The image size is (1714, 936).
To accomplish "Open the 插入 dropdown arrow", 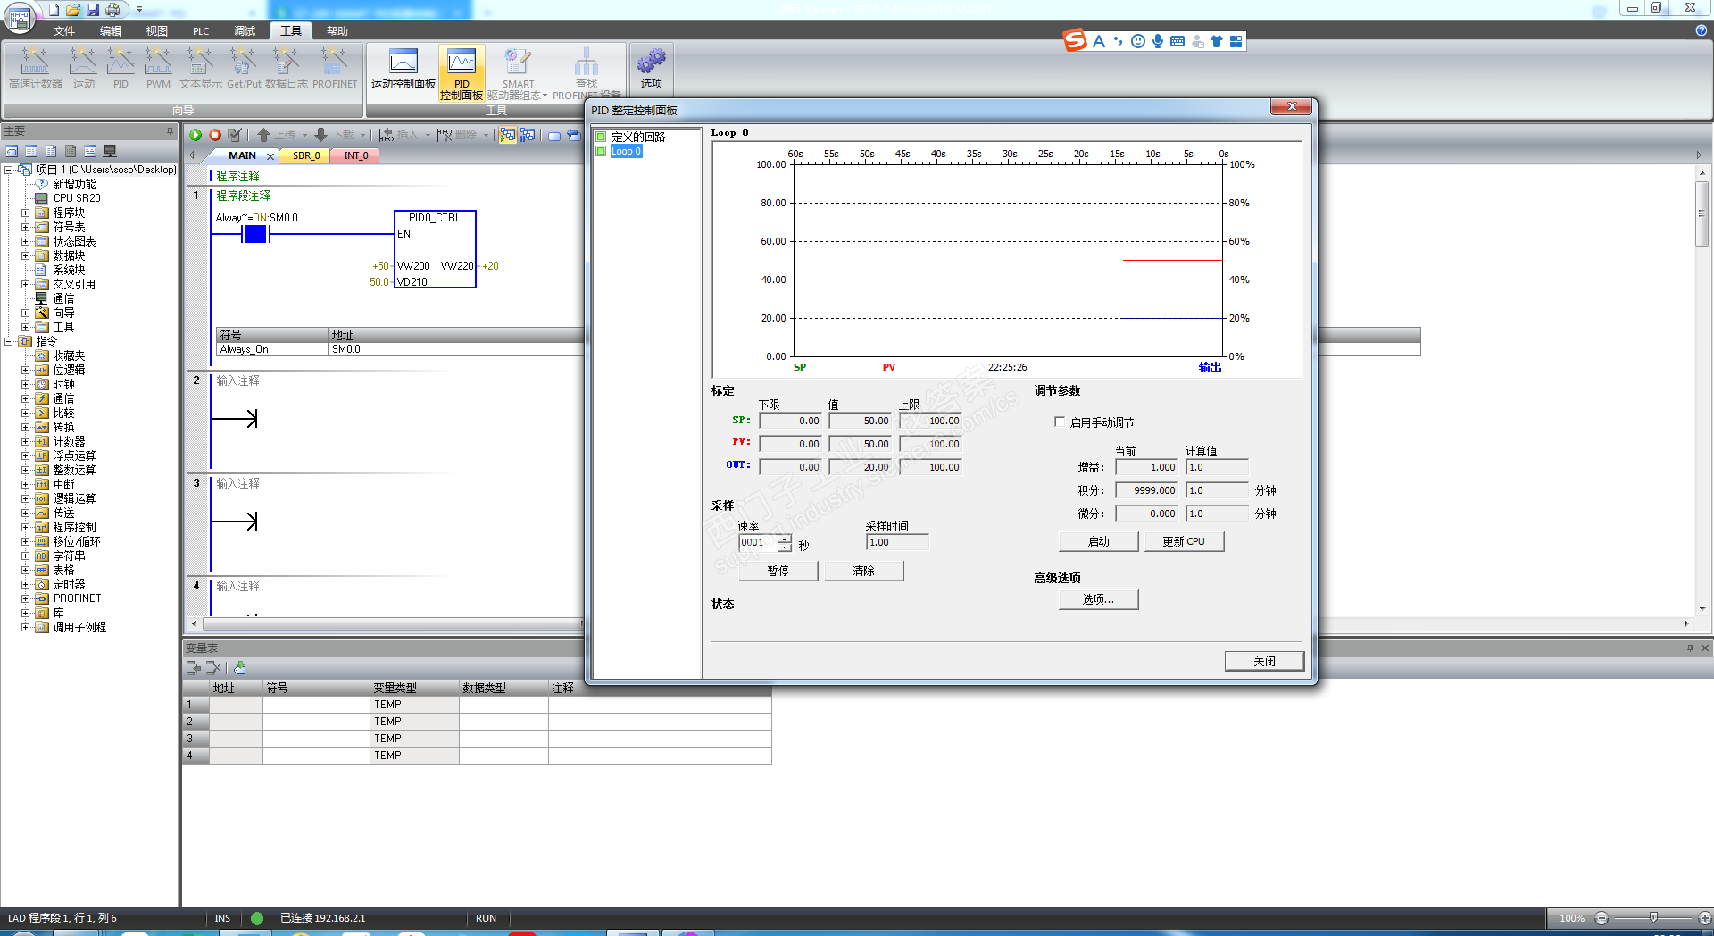I will point(428,136).
